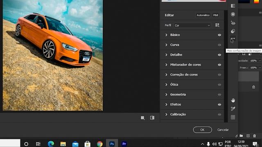Click the Cancelar button
Viewport: 262px width, 147px height.
click(223, 130)
